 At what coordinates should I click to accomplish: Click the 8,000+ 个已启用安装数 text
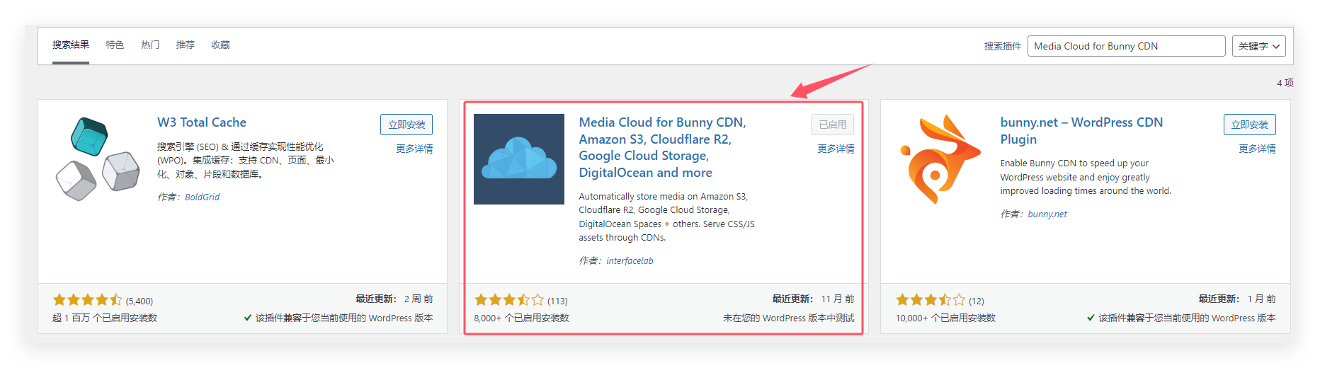click(x=521, y=318)
